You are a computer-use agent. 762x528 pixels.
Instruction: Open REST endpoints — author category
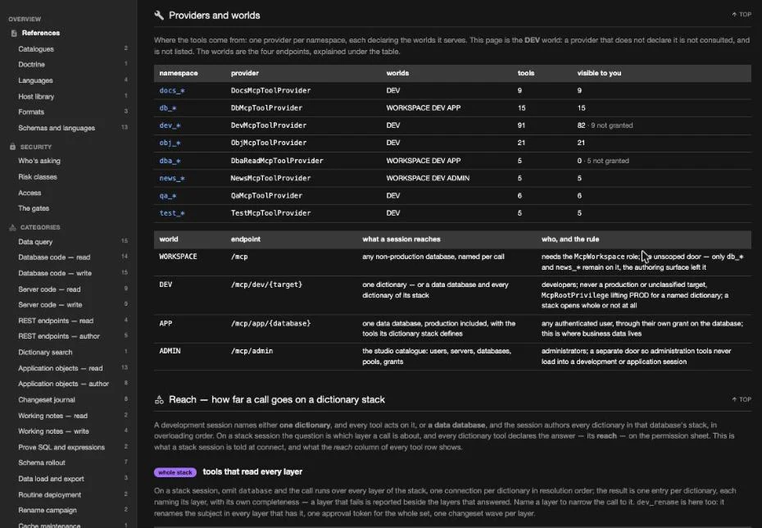click(59, 336)
